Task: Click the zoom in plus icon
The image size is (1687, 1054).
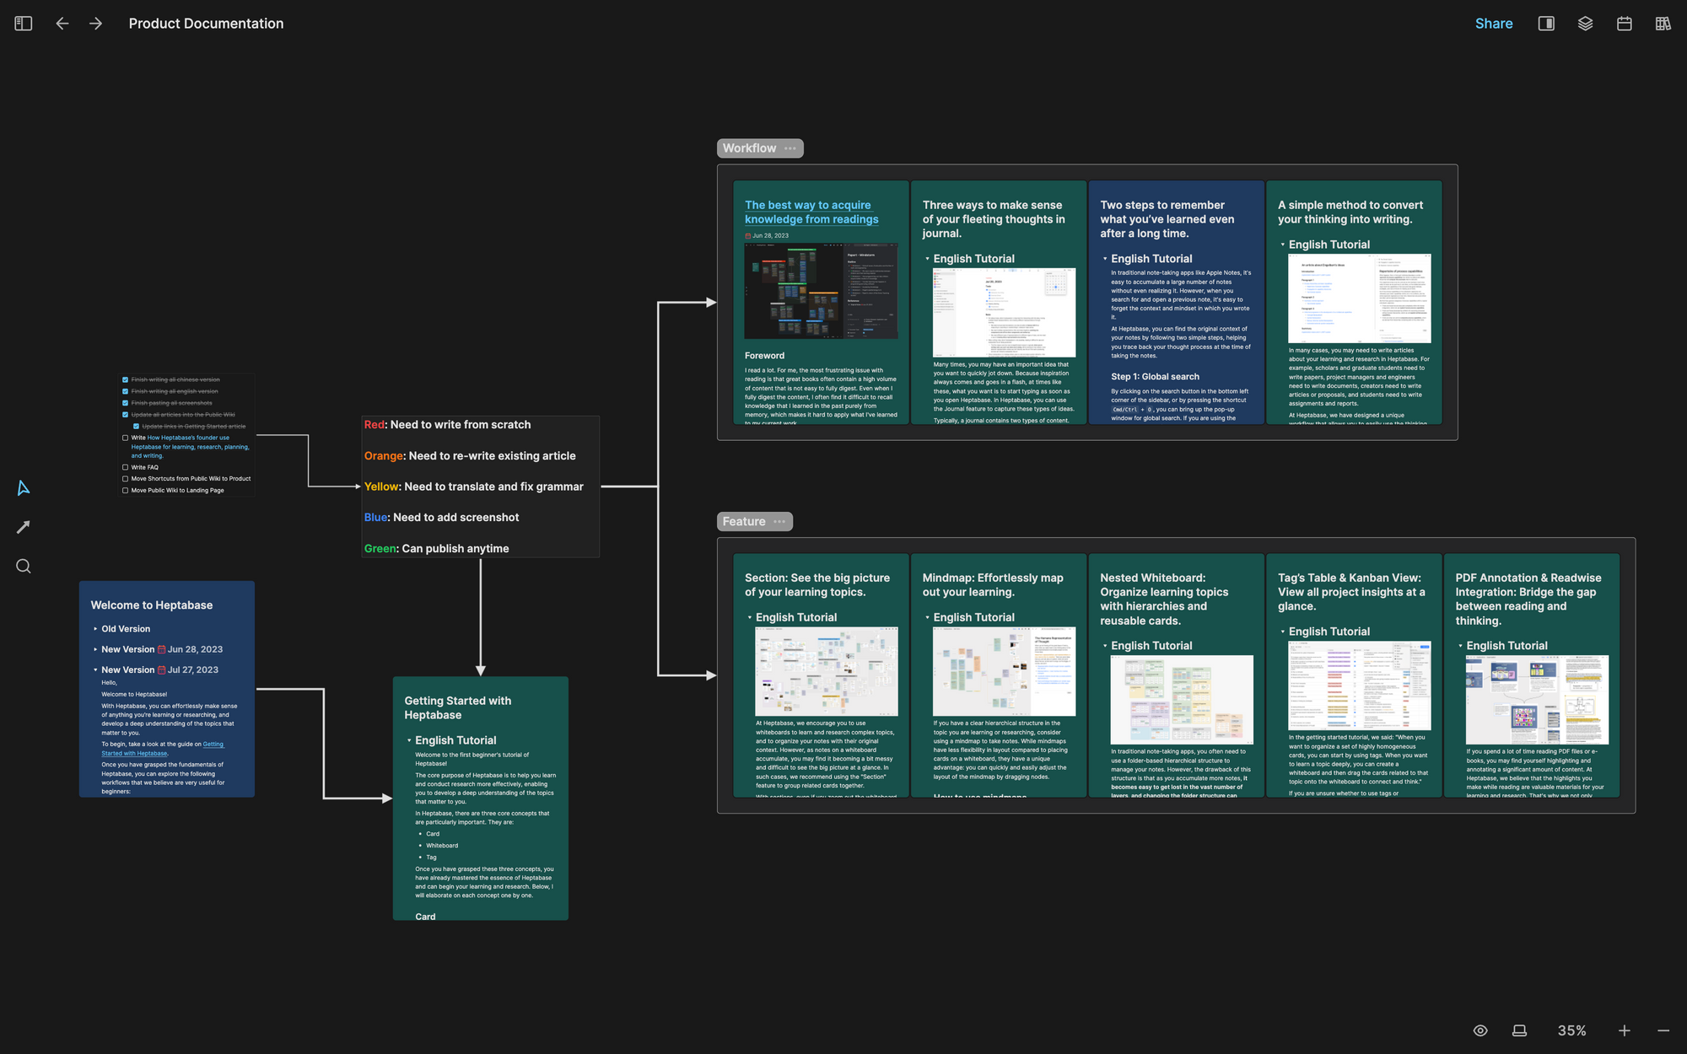Action: pos(1624,1030)
